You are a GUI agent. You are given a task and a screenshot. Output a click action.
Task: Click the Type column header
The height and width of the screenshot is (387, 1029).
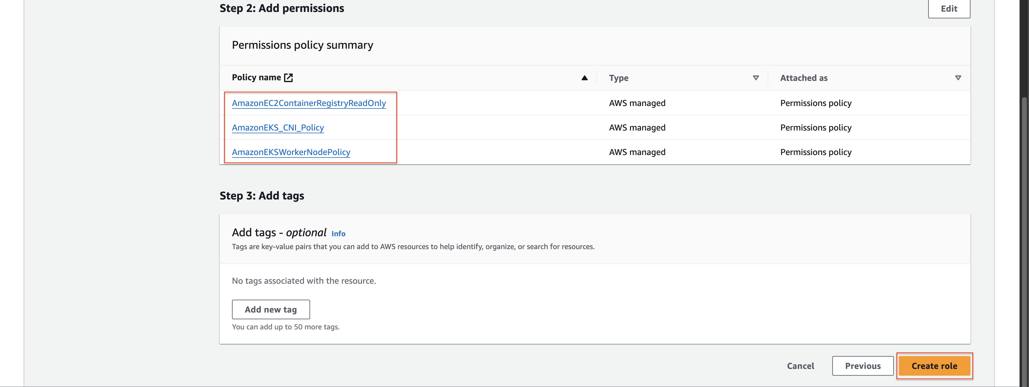(x=618, y=78)
